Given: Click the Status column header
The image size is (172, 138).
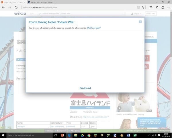Looking at the screenshot, I should [x=93, y=123].
